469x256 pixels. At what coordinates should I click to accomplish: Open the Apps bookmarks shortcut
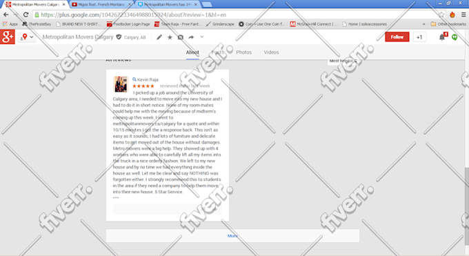coord(10,24)
